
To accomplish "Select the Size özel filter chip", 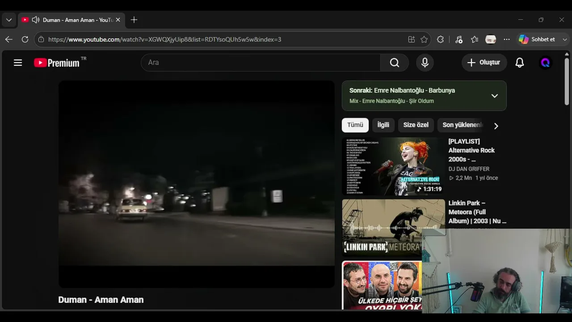I will [416, 125].
